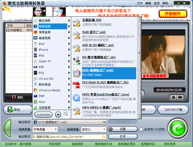
Task: Click the folder icon in output path field
Action: coord(104,137)
